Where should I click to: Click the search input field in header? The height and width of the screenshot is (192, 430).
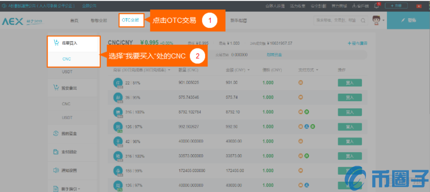tap(336, 20)
